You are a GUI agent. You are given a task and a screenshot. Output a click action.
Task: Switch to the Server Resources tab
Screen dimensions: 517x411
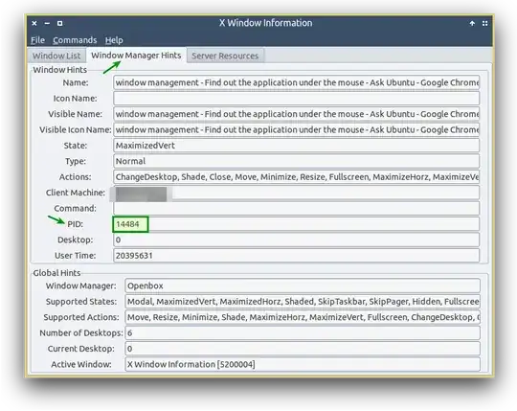[x=225, y=56]
